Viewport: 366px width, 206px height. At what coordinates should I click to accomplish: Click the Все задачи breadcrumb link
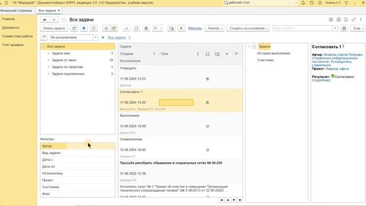point(117,37)
